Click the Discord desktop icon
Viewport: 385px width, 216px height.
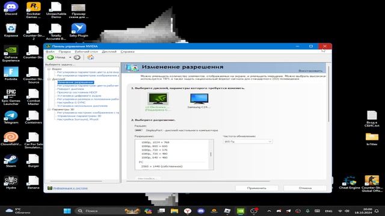point(11,9)
